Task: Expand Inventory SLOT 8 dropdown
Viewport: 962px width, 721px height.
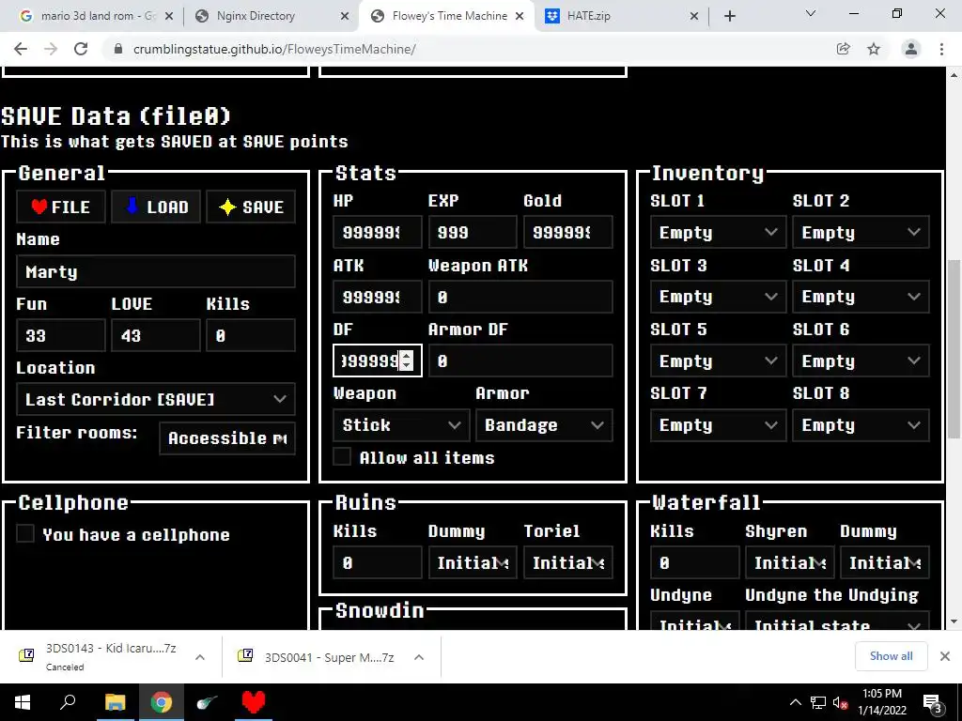Action: tap(861, 425)
